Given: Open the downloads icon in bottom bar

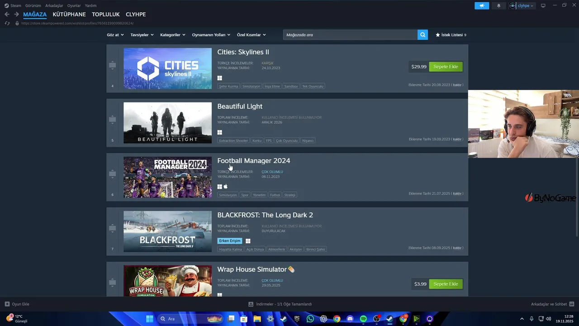Looking at the screenshot, I should pos(251,304).
